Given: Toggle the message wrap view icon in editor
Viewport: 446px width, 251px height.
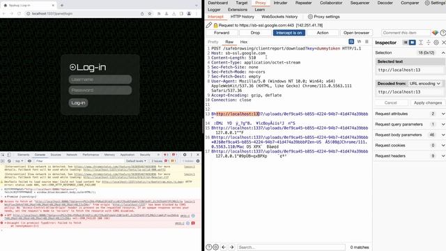Looking at the screenshot, I should (x=351, y=42).
